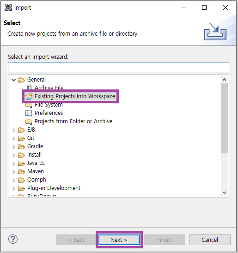Screen dimensions: 238x253
Task: Click the Eclipse icon in the title bar
Action: pos(8,7)
